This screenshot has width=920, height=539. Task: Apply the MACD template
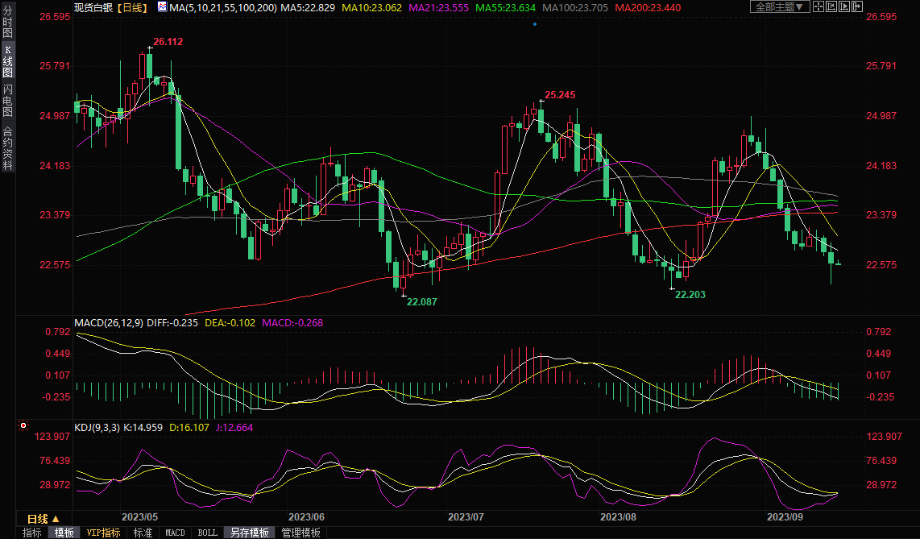pyautogui.click(x=175, y=533)
